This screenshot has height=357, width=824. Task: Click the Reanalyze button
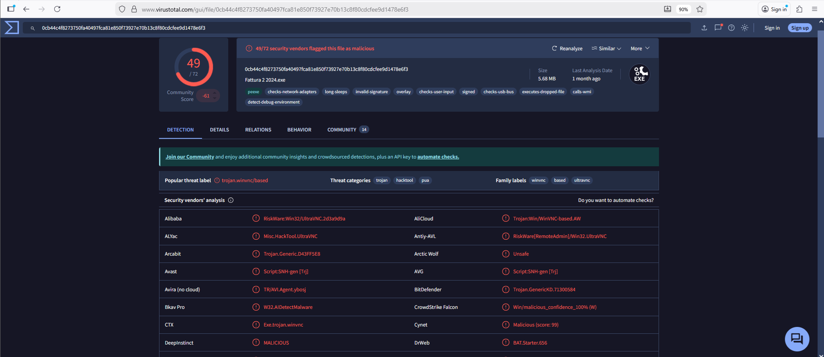click(x=567, y=49)
